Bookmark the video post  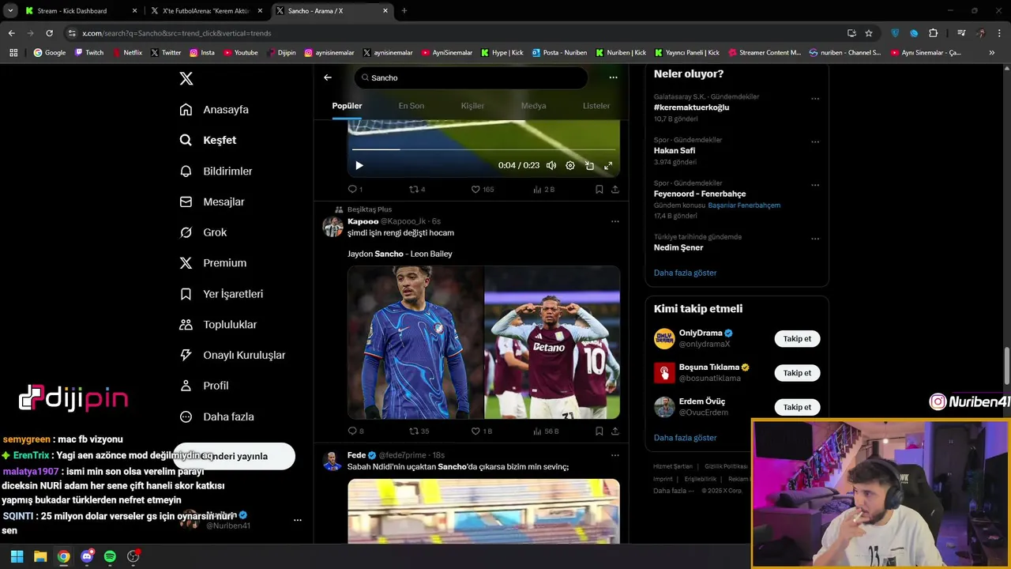[x=599, y=190]
